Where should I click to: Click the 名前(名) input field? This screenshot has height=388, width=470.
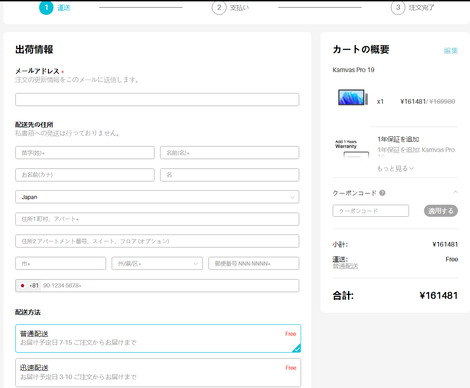coord(229,153)
